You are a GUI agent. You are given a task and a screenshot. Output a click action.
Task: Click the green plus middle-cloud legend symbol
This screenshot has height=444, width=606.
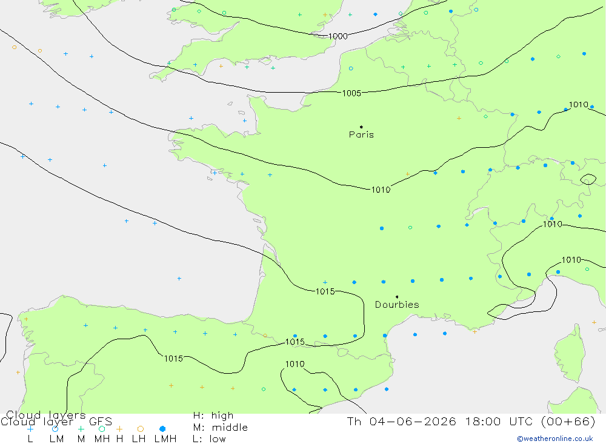click(x=81, y=429)
